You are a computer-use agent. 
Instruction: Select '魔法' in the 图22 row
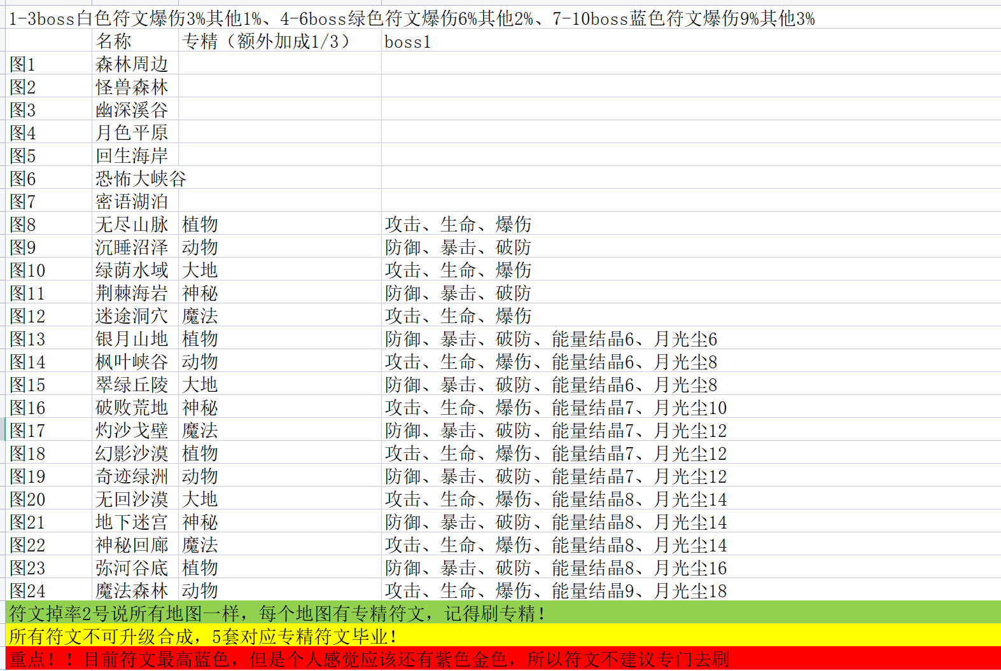280,544
